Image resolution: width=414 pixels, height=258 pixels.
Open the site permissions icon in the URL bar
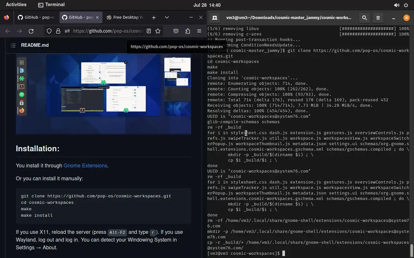[67, 31]
